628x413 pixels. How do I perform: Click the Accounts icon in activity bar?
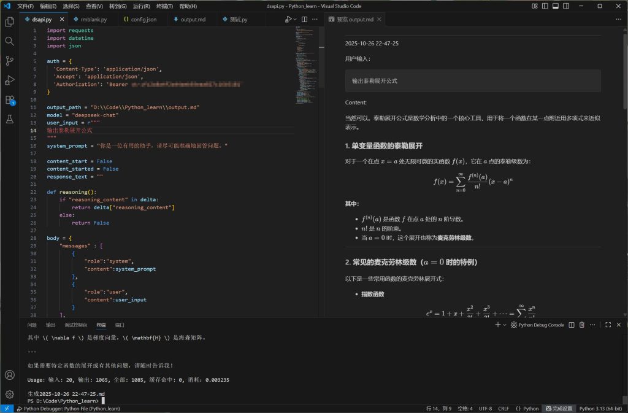pos(9,375)
